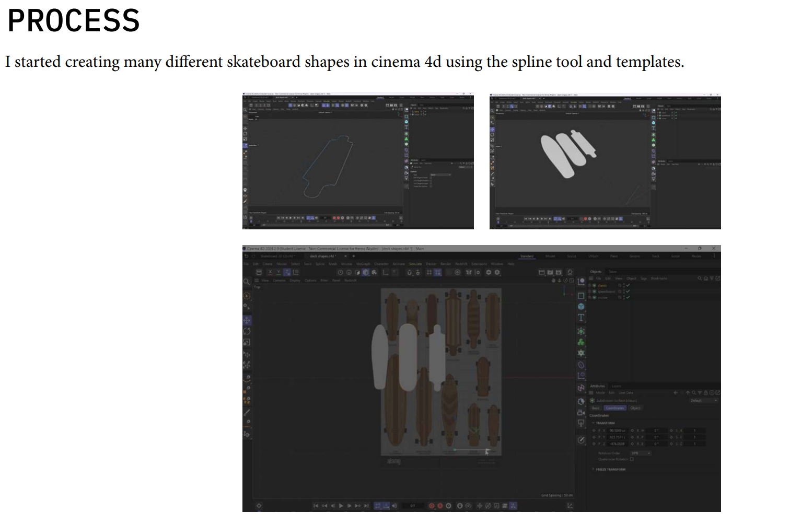801x524 pixels.
Task: Select Rotate tool in large Cinema 4D screenshot
Action: (247, 331)
